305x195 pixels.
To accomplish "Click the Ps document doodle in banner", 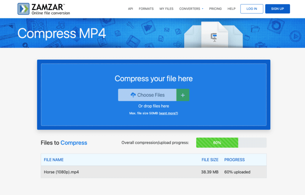I will coord(37,25).
